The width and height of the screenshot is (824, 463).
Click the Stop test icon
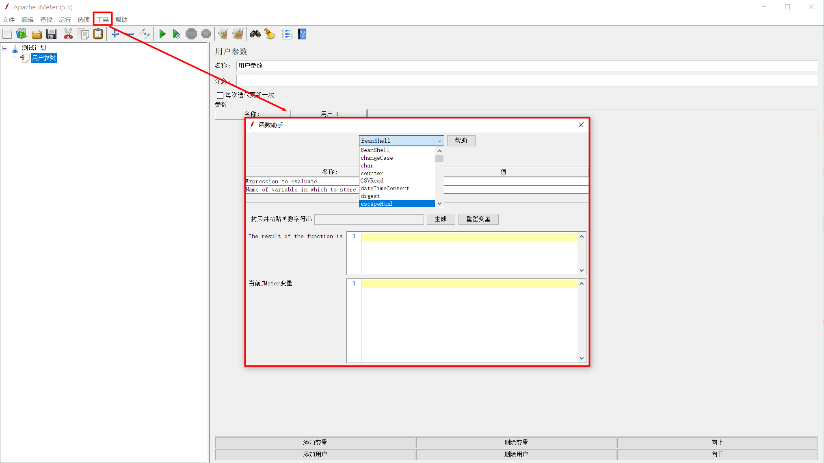point(191,34)
